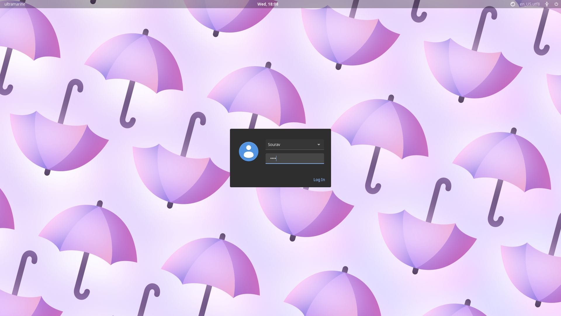Open the session chooser with the Ultramarine logo

pyautogui.click(x=512, y=4)
